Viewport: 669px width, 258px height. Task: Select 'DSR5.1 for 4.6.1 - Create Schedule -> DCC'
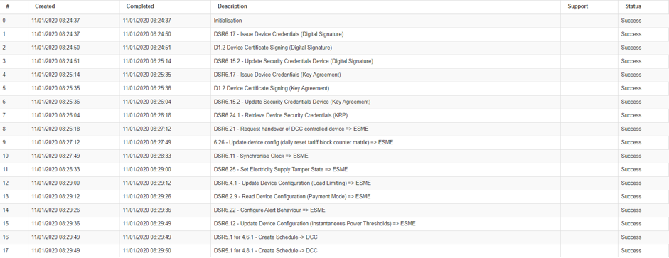point(265,237)
